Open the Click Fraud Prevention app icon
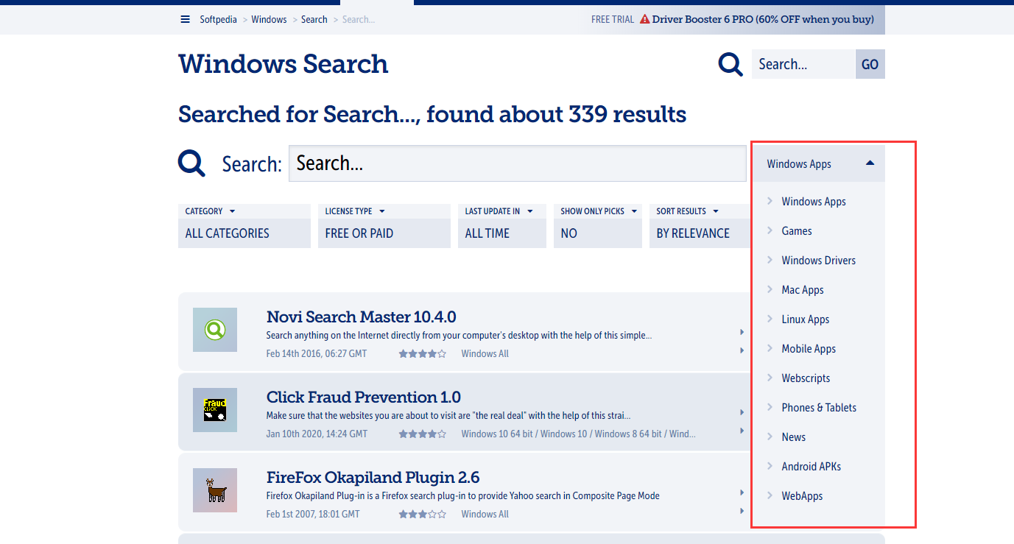1014x544 pixels. tap(215, 410)
